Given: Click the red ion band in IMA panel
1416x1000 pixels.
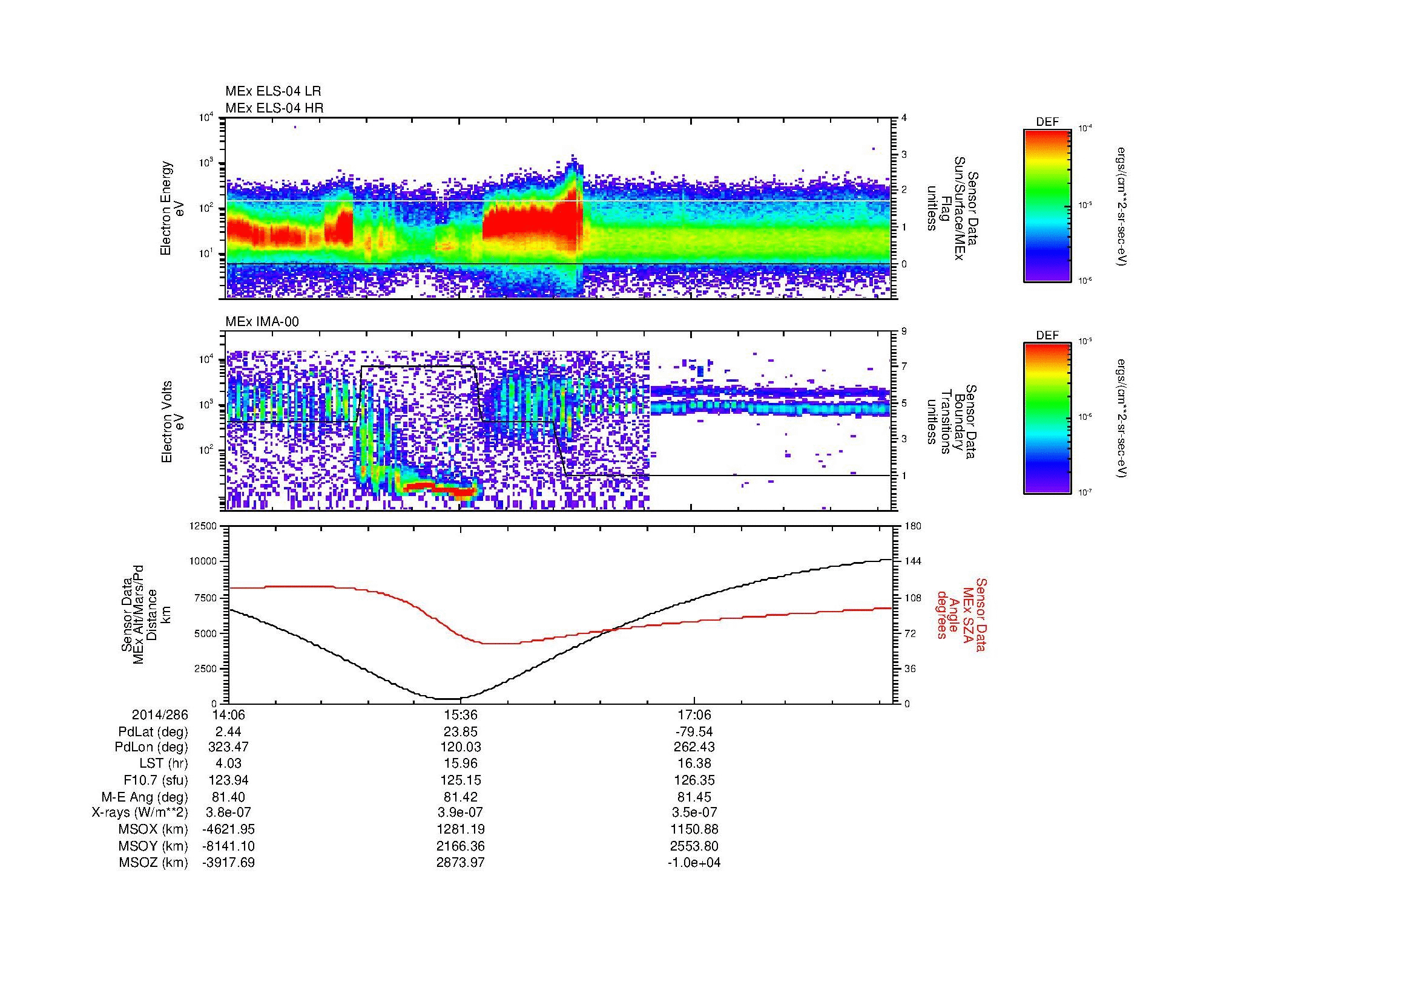Looking at the screenshot, I should [x=441, y=489].
